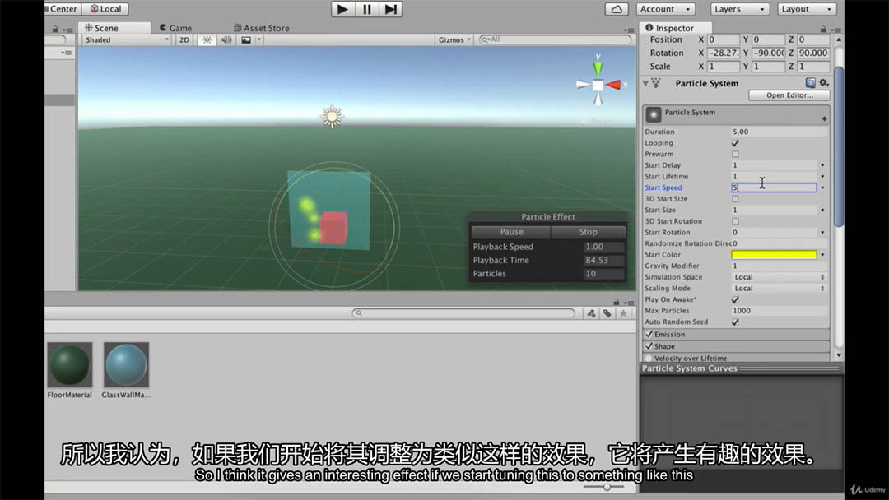The height and width of the screenshot is (500, 889).
Task: Click project search by type icon
Action: pyautogui.click(x=591, y=313)
